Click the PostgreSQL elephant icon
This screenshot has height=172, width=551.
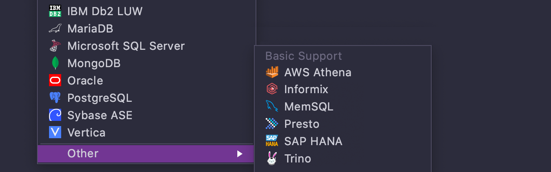pyautogui.click(x=55, y=98)
